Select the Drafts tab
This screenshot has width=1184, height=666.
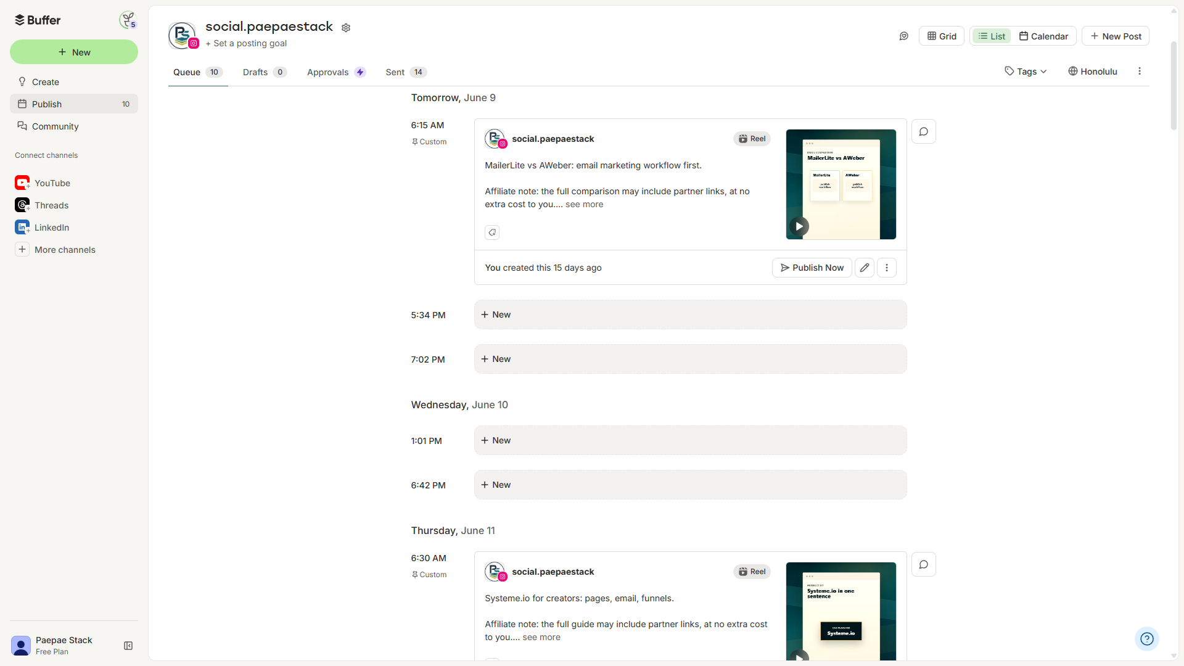(265, 72)
